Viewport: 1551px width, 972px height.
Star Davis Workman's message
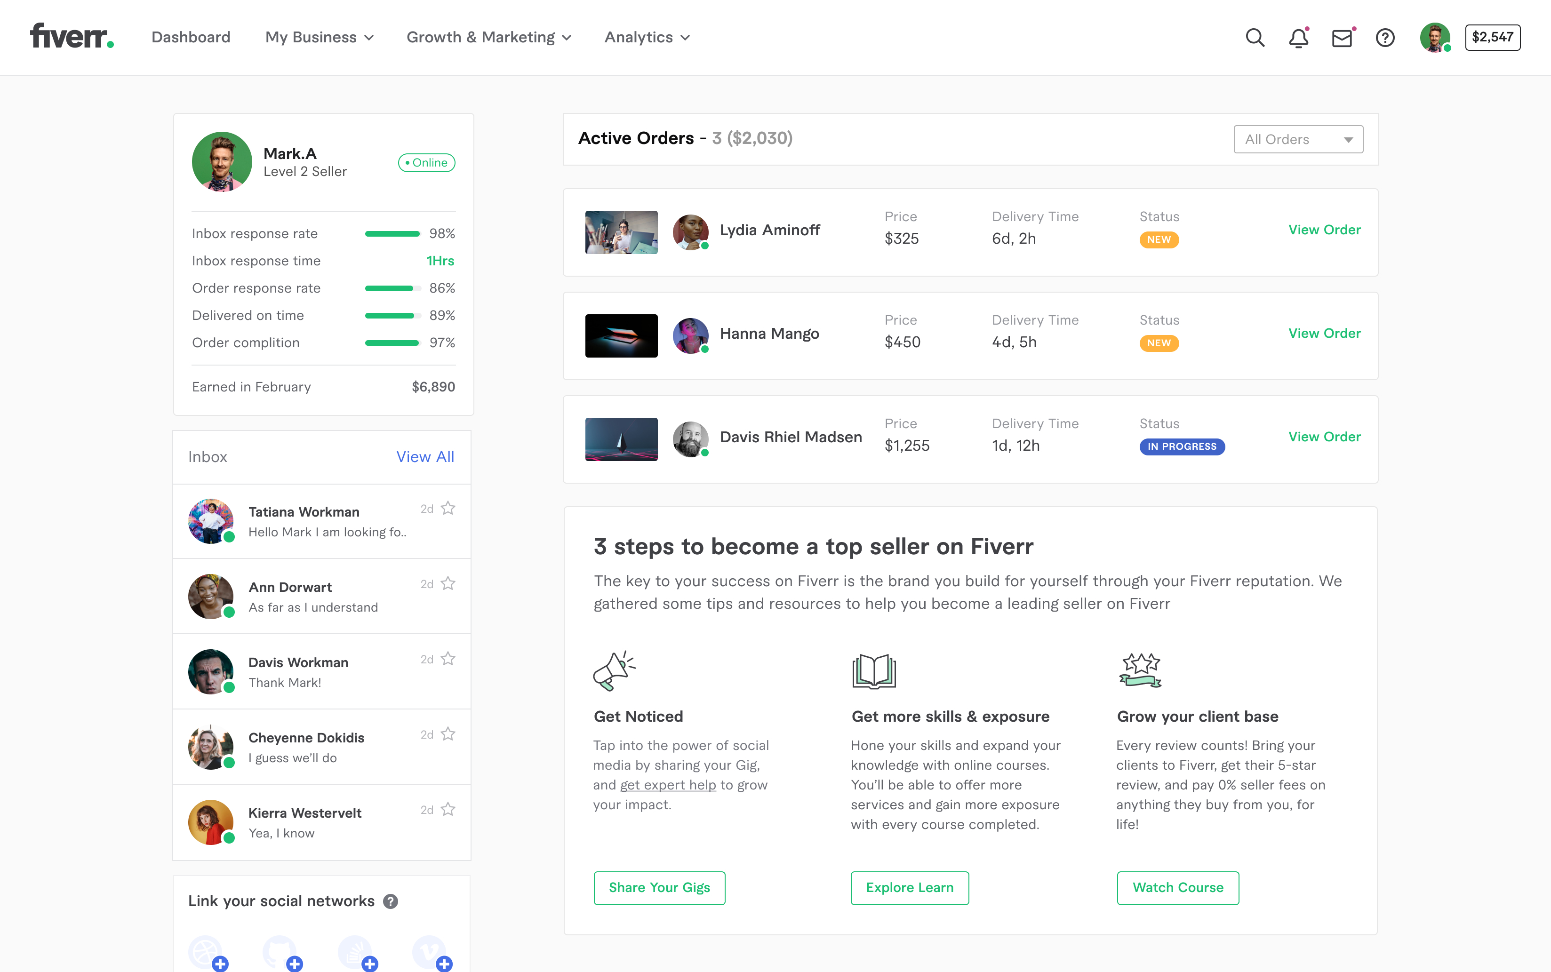[x=448, y=659]
